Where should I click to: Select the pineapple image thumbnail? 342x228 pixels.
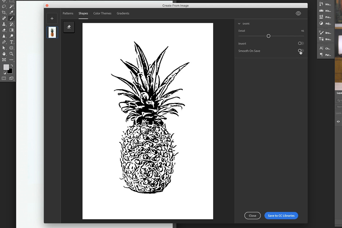52,32
